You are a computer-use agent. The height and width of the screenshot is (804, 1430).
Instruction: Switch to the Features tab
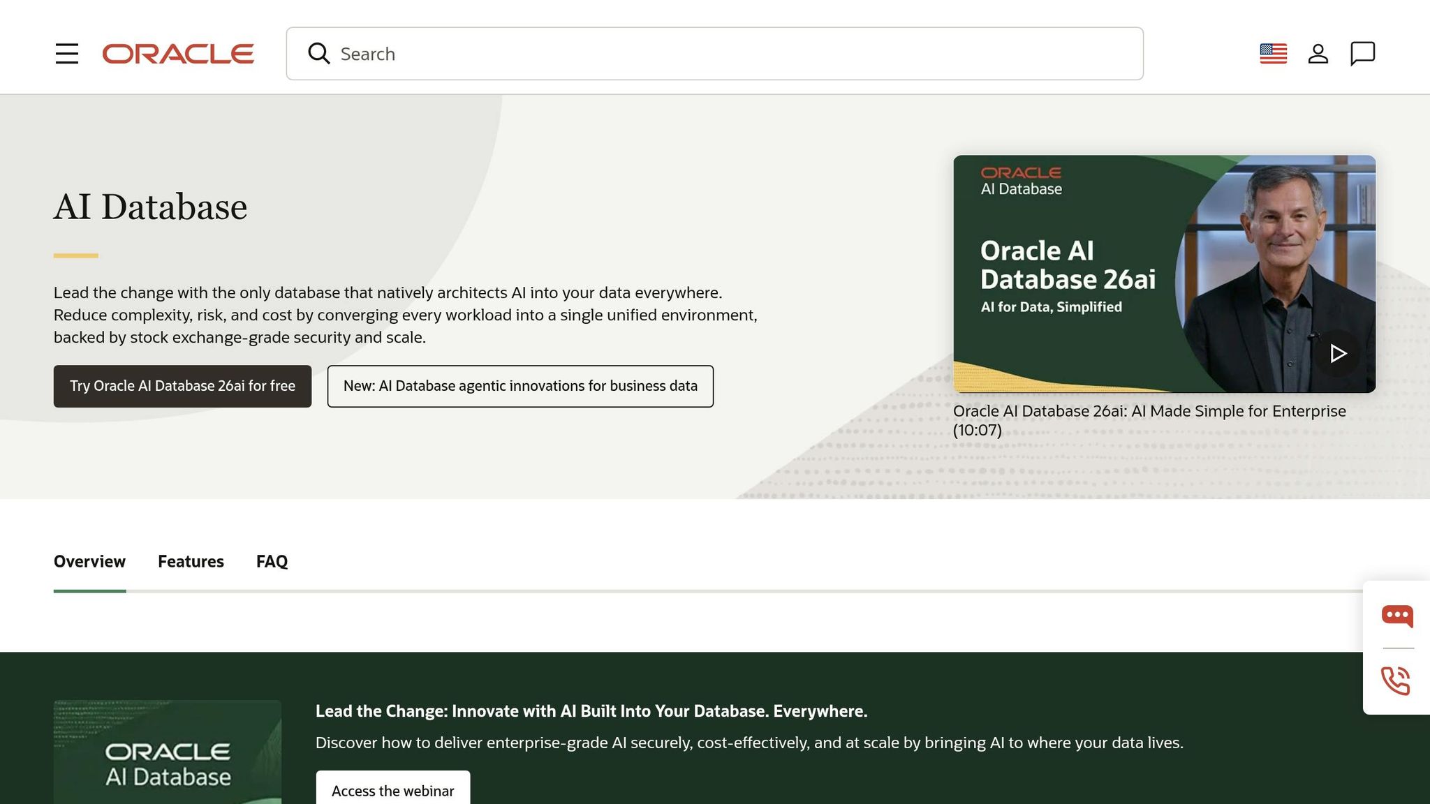[x=191, y=561]
